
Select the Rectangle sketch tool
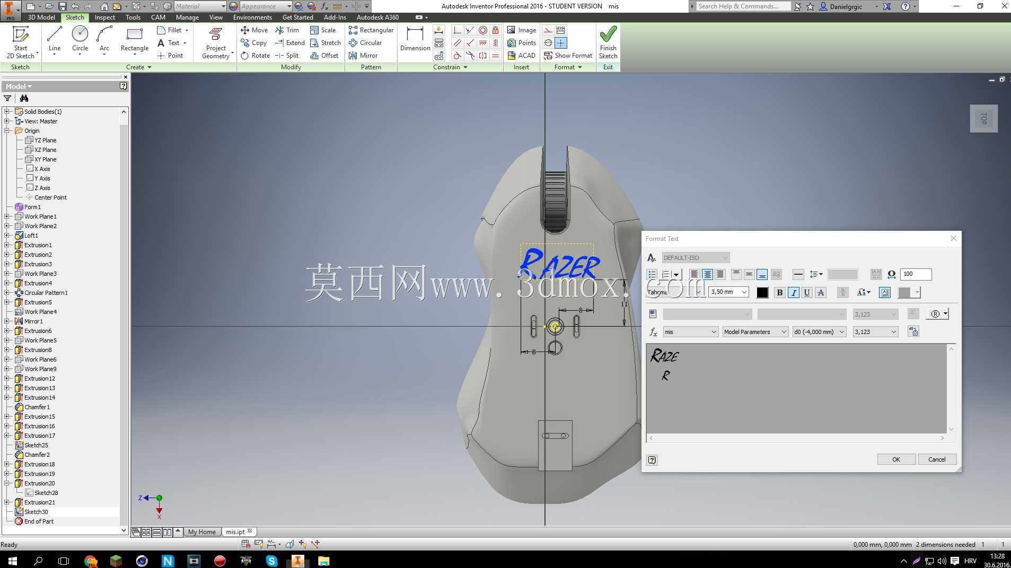point(135,40)
